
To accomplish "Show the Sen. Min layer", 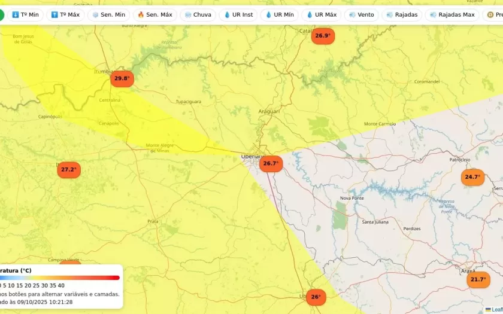I will pyautogui.click(x=108, y=14).
